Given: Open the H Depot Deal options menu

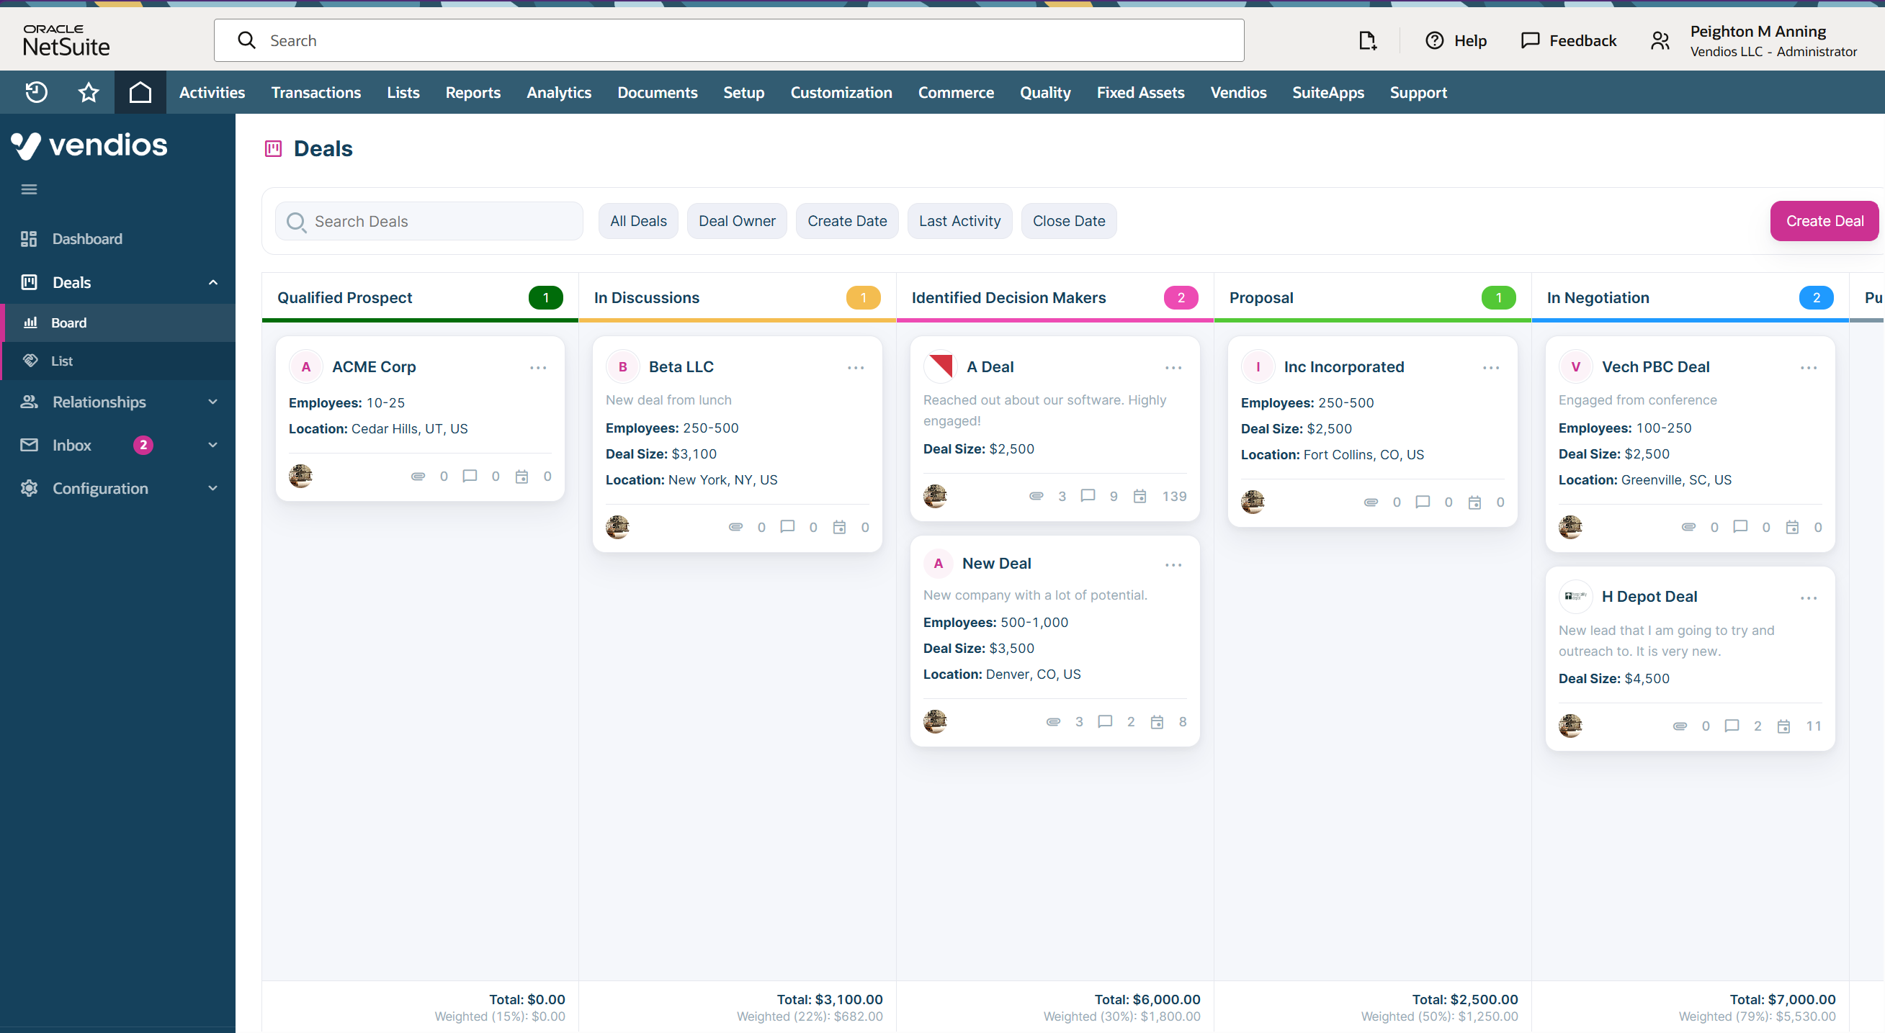Looking at the screenshot, I should [1808, 598].
